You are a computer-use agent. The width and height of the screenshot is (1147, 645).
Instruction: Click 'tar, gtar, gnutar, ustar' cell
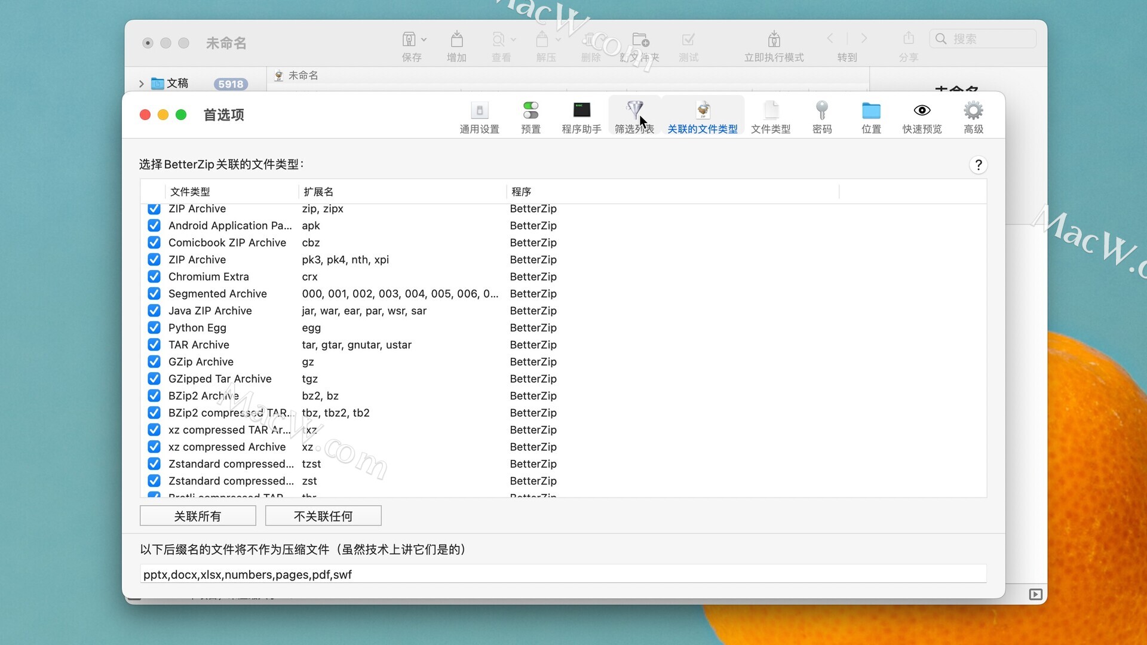(x=357, y=345)
